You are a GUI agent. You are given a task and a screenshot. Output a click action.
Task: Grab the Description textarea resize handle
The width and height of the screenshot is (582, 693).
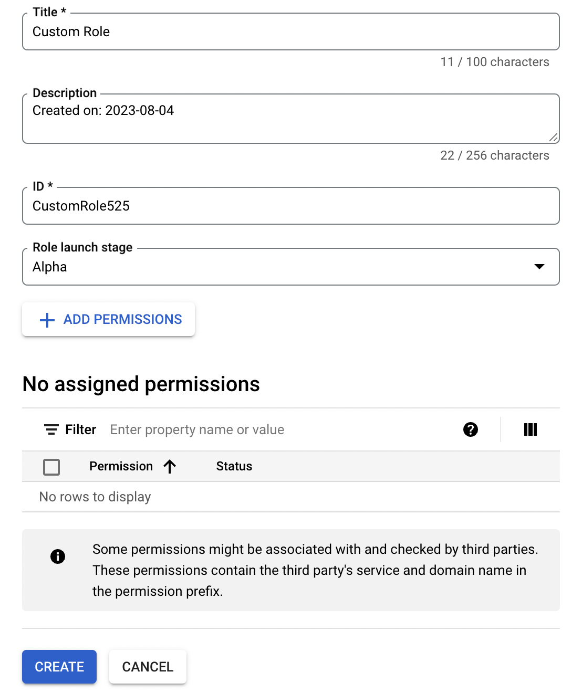(554, 138)
